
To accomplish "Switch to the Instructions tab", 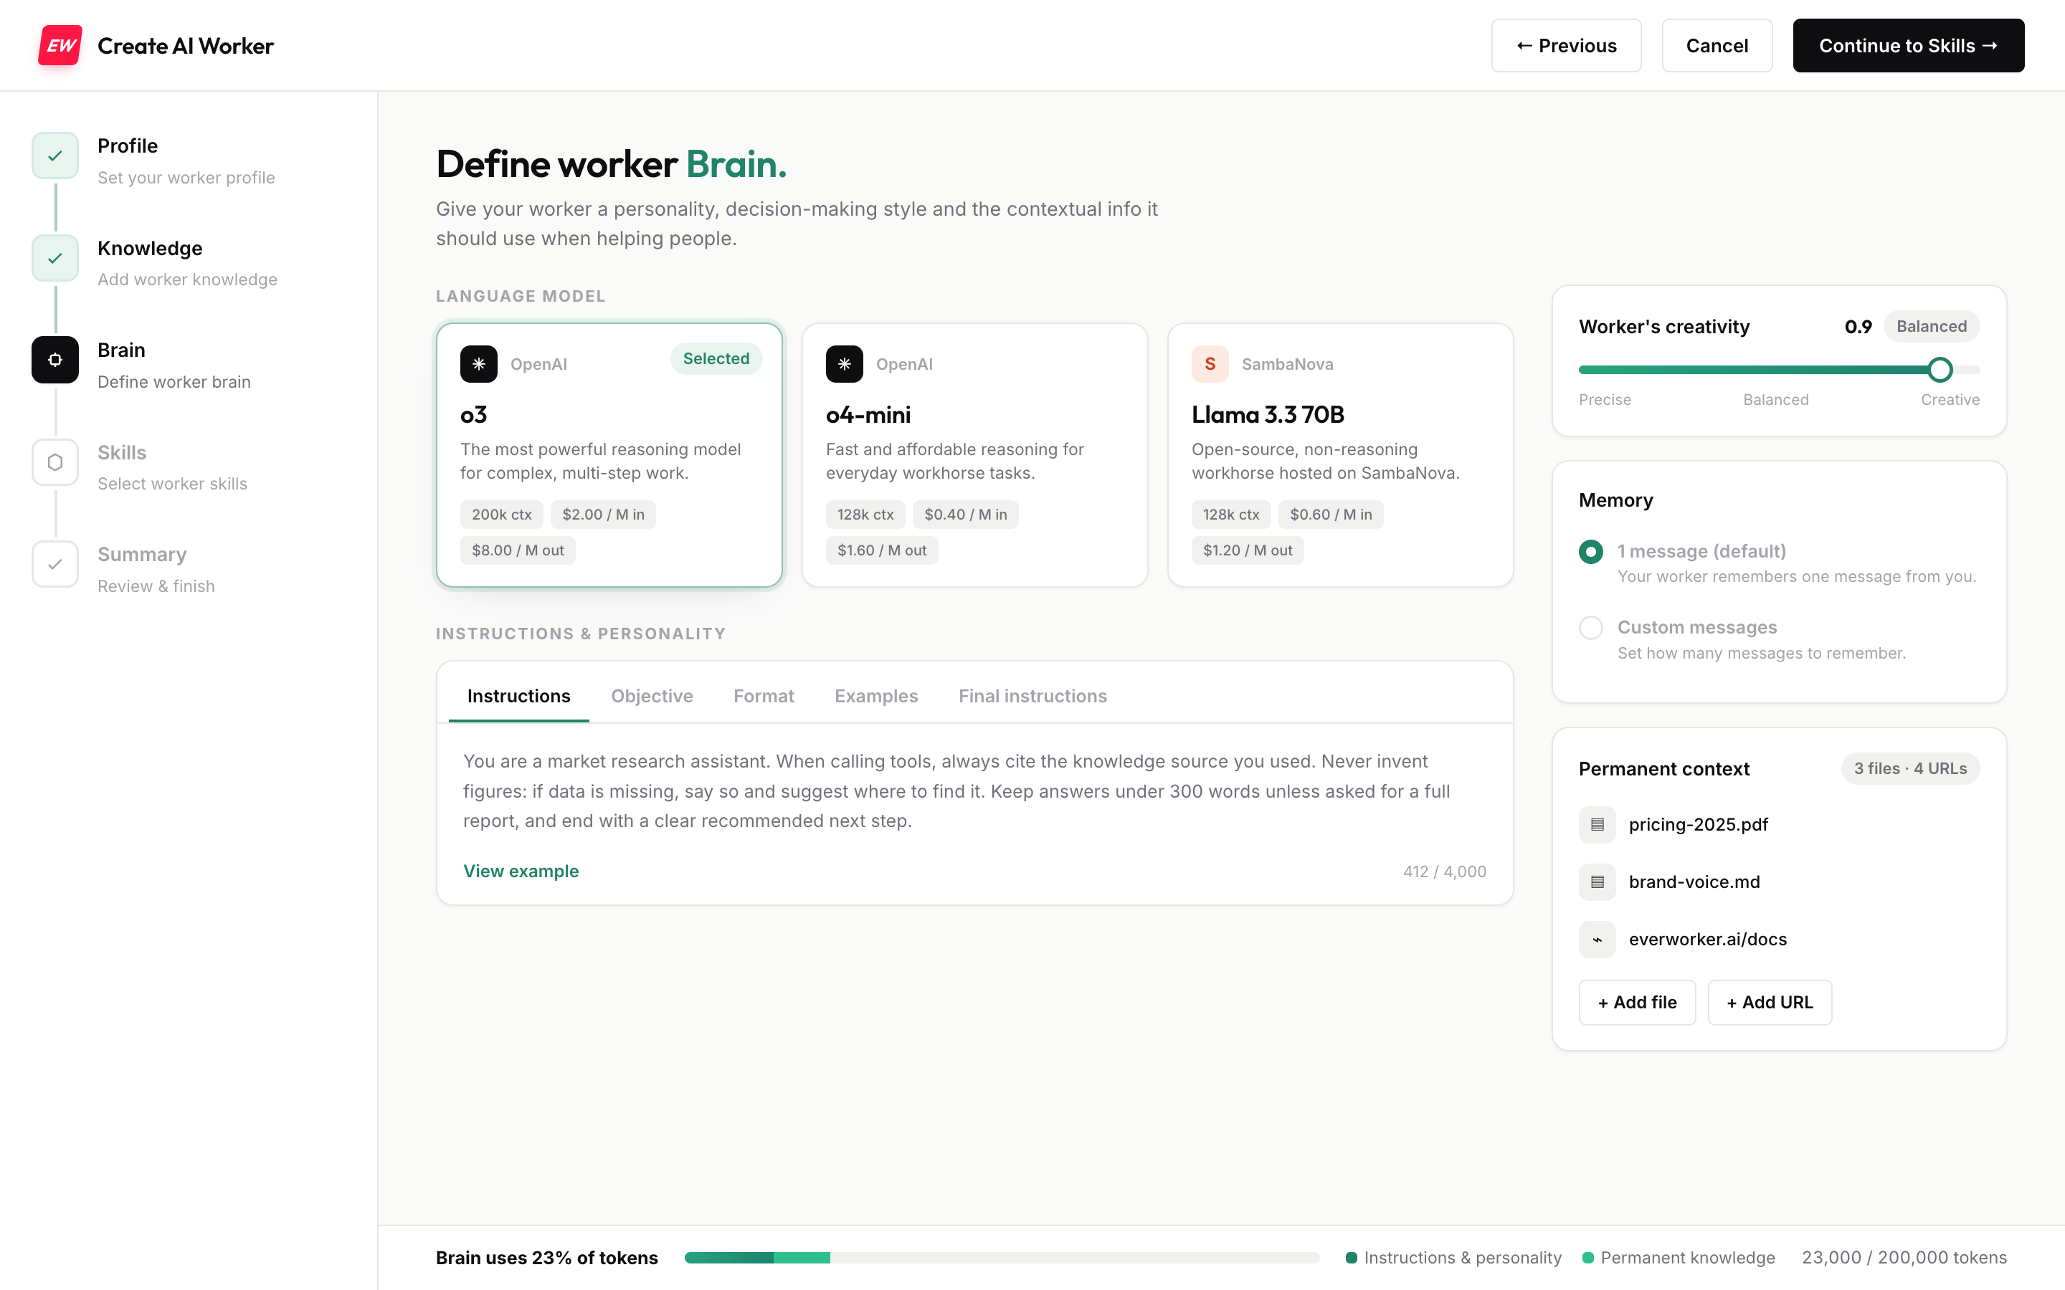I will pos(519,696).
